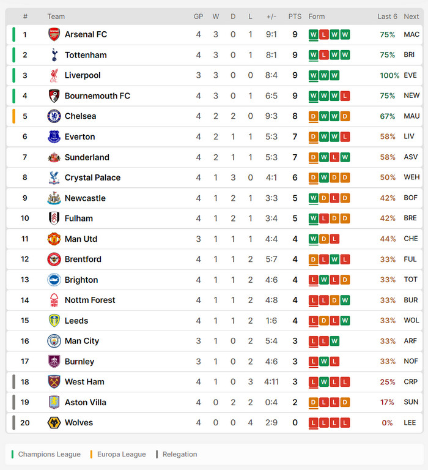This screenshot has height=470, width=428.
Task: Click the West Ham club crest
Action: 54,382
